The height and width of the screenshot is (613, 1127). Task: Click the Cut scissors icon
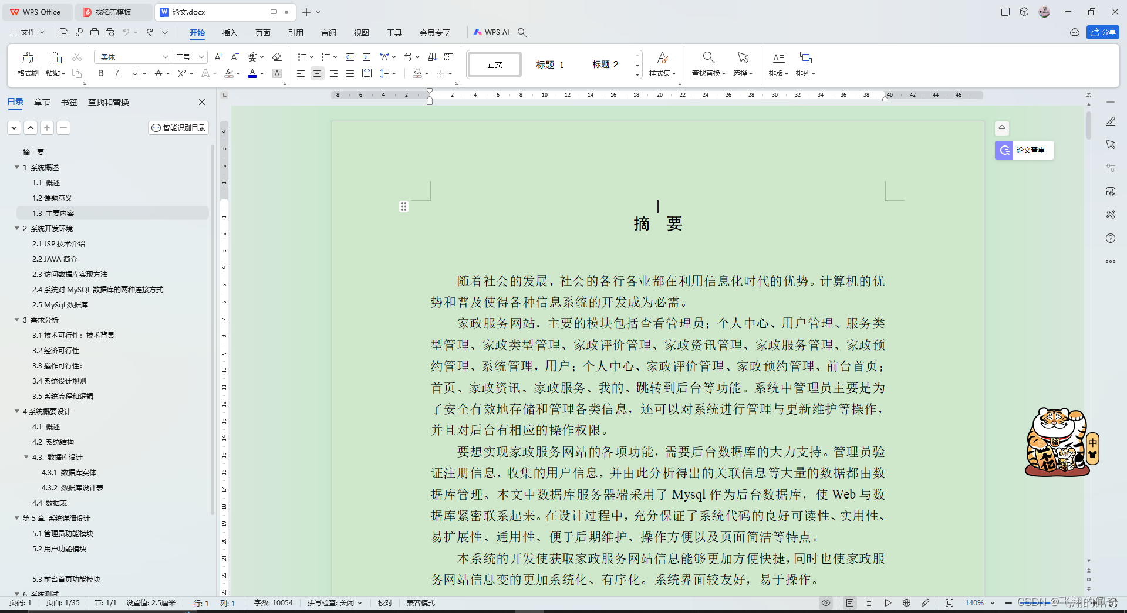[77, 57]
